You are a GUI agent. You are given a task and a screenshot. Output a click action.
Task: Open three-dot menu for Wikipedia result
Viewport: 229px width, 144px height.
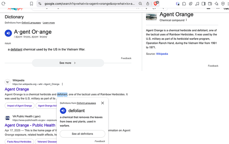[x=62, y=84]
